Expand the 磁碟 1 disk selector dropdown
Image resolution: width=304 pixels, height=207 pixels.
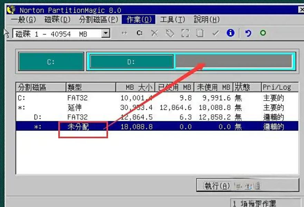point(106,33)
